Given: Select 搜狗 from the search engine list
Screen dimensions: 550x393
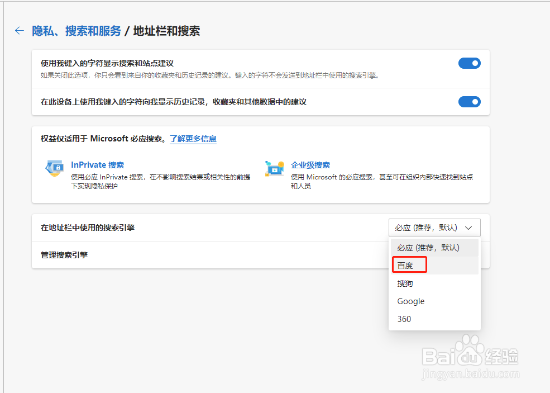Looking at the screenshot, I should 434,283.
